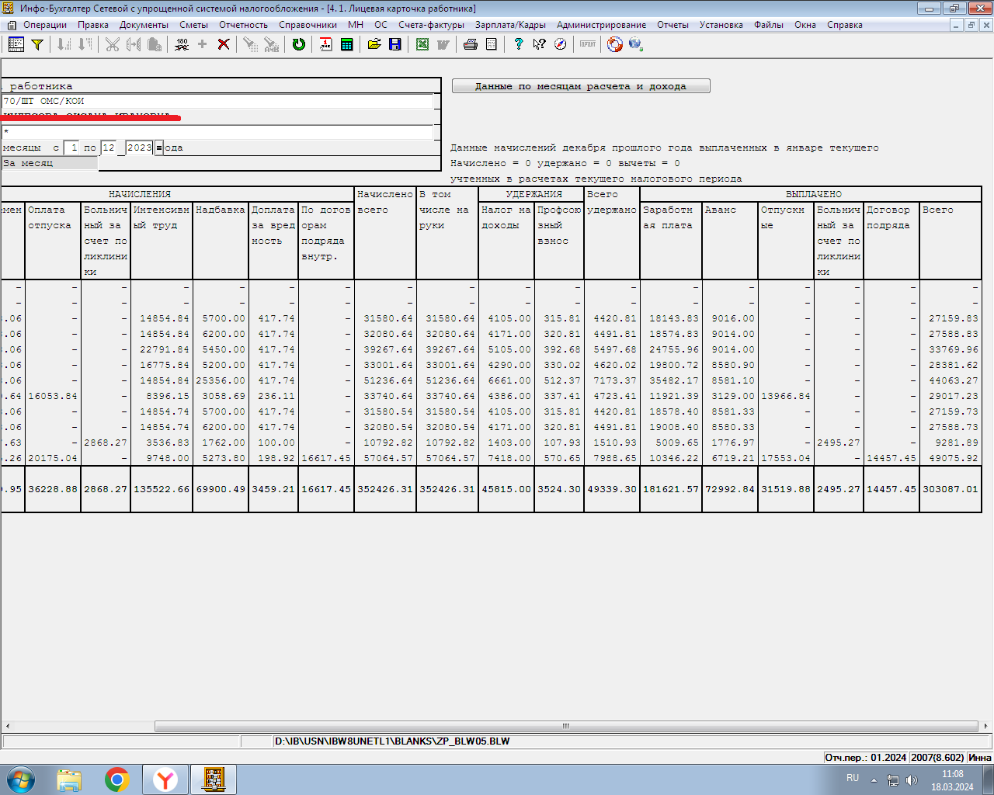Click the plus add record icon
Image resolution: width=994 pixels, height=795 pixels.
pos(203,44)
